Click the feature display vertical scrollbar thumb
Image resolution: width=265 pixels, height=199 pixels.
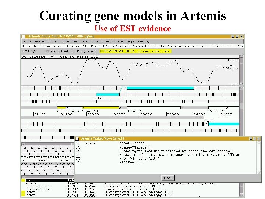pos(241,107)
